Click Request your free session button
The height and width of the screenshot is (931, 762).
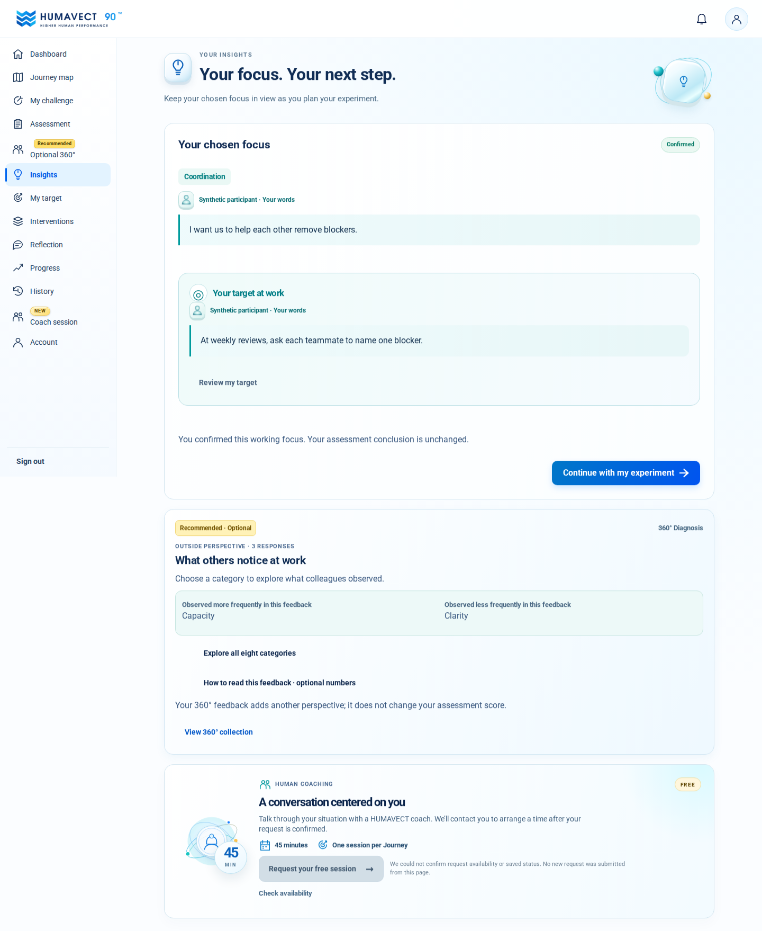click(x=321, y=869)
